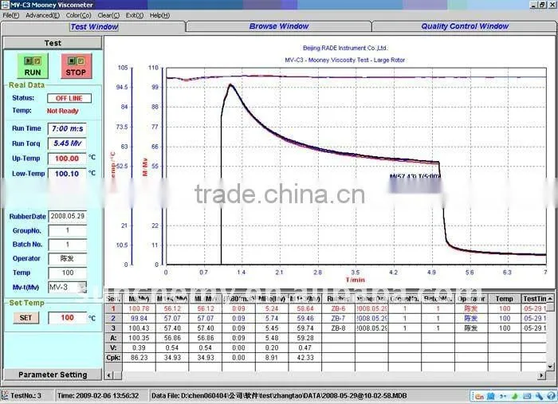Open the Advanced menu
Image resolution: width=558 pixels, height=404 pixels.
(x=43, y=15)
